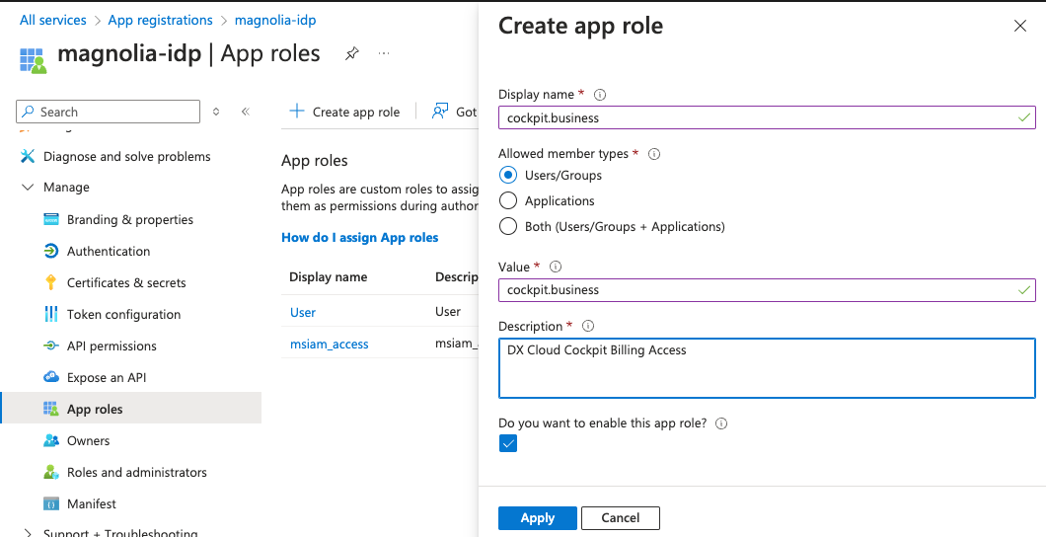Click the magnolia-idp app registration icon
This screenshot has height=537, width=1046.
pyautogui.click(x=33, y=59)
